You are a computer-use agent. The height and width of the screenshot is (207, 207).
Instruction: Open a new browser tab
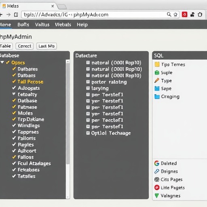click(62, 6)
